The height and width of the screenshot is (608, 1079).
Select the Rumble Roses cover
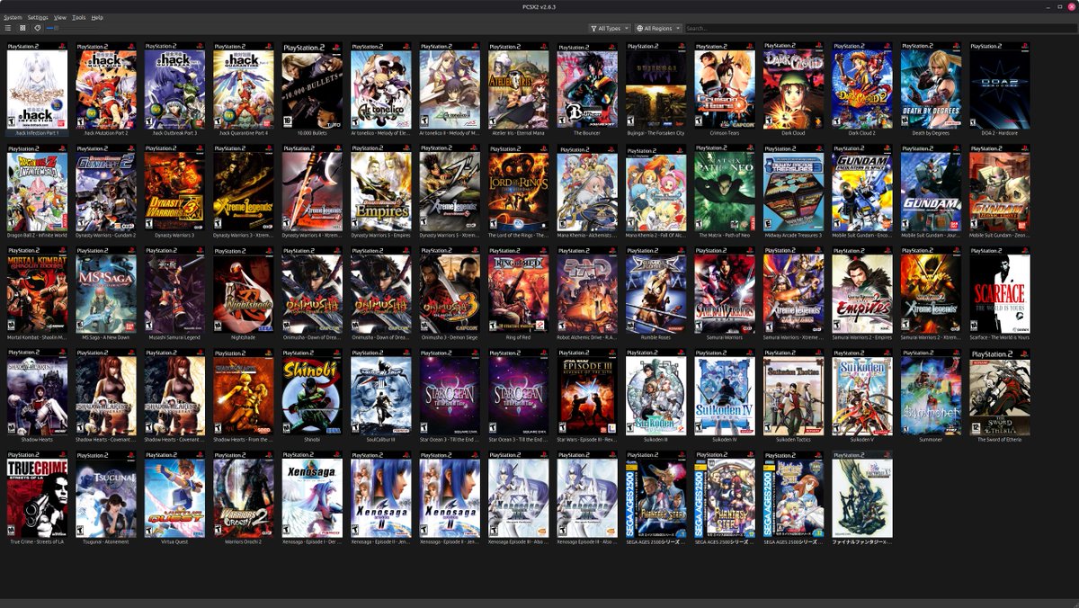[x=656, y=291]
